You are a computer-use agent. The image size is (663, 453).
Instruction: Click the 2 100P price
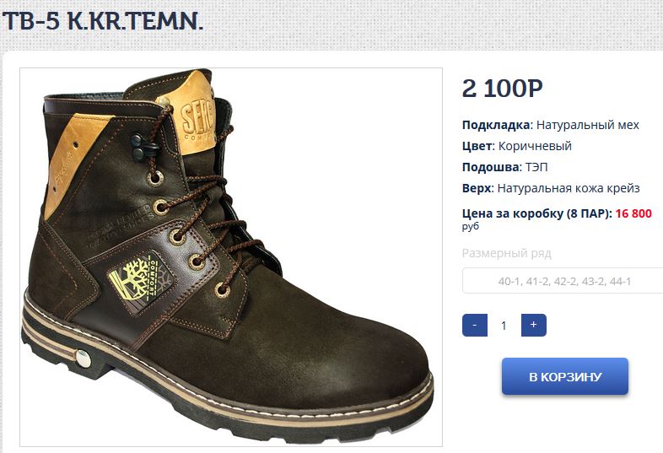tap(502, 88)
